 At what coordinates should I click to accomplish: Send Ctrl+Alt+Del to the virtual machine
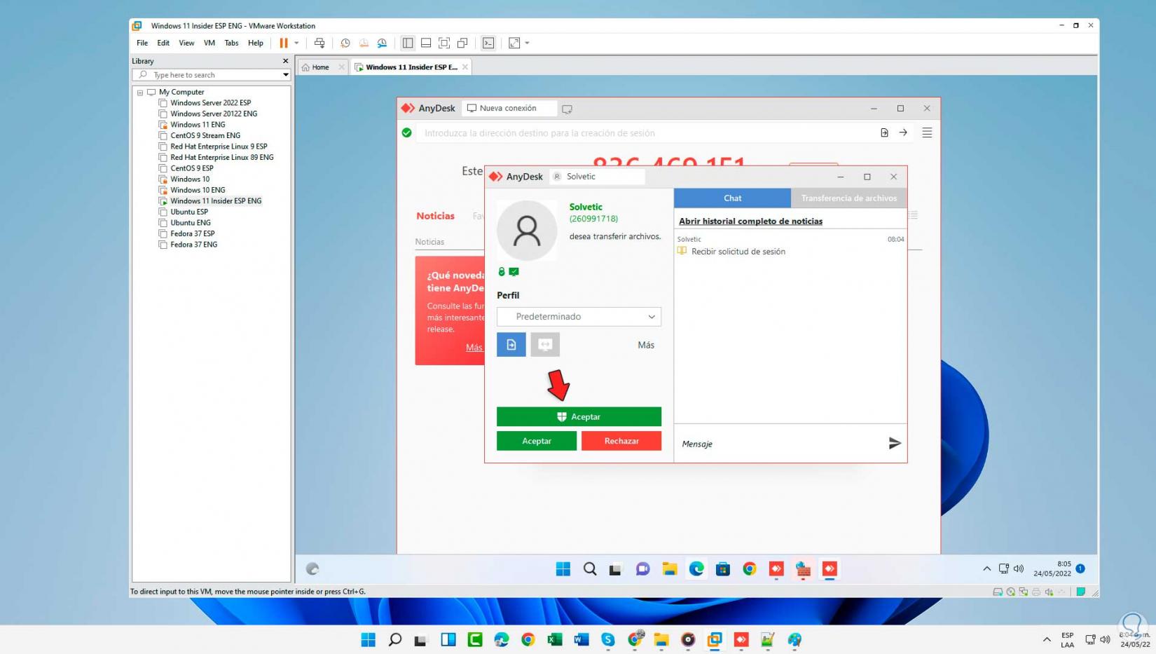[x=319, y=43]
